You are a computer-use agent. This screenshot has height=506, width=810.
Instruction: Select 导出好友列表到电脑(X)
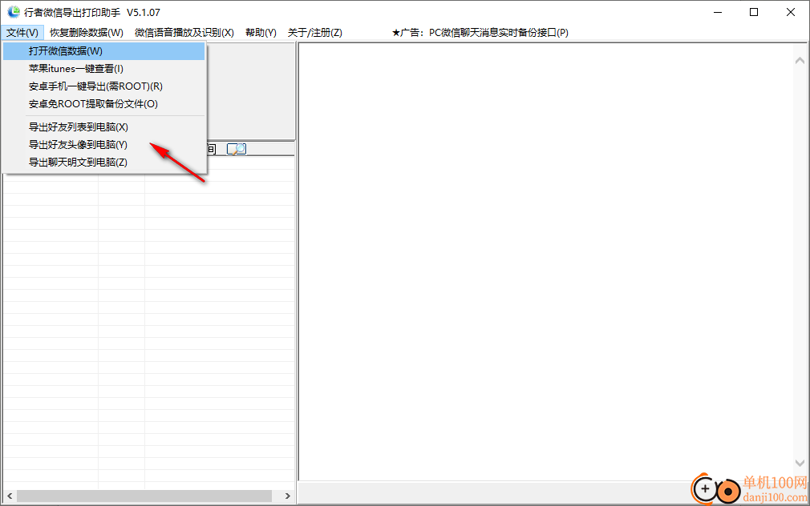(x=103, y=127)
